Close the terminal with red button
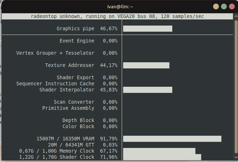238x162 pixels. (x=232, y=6)
